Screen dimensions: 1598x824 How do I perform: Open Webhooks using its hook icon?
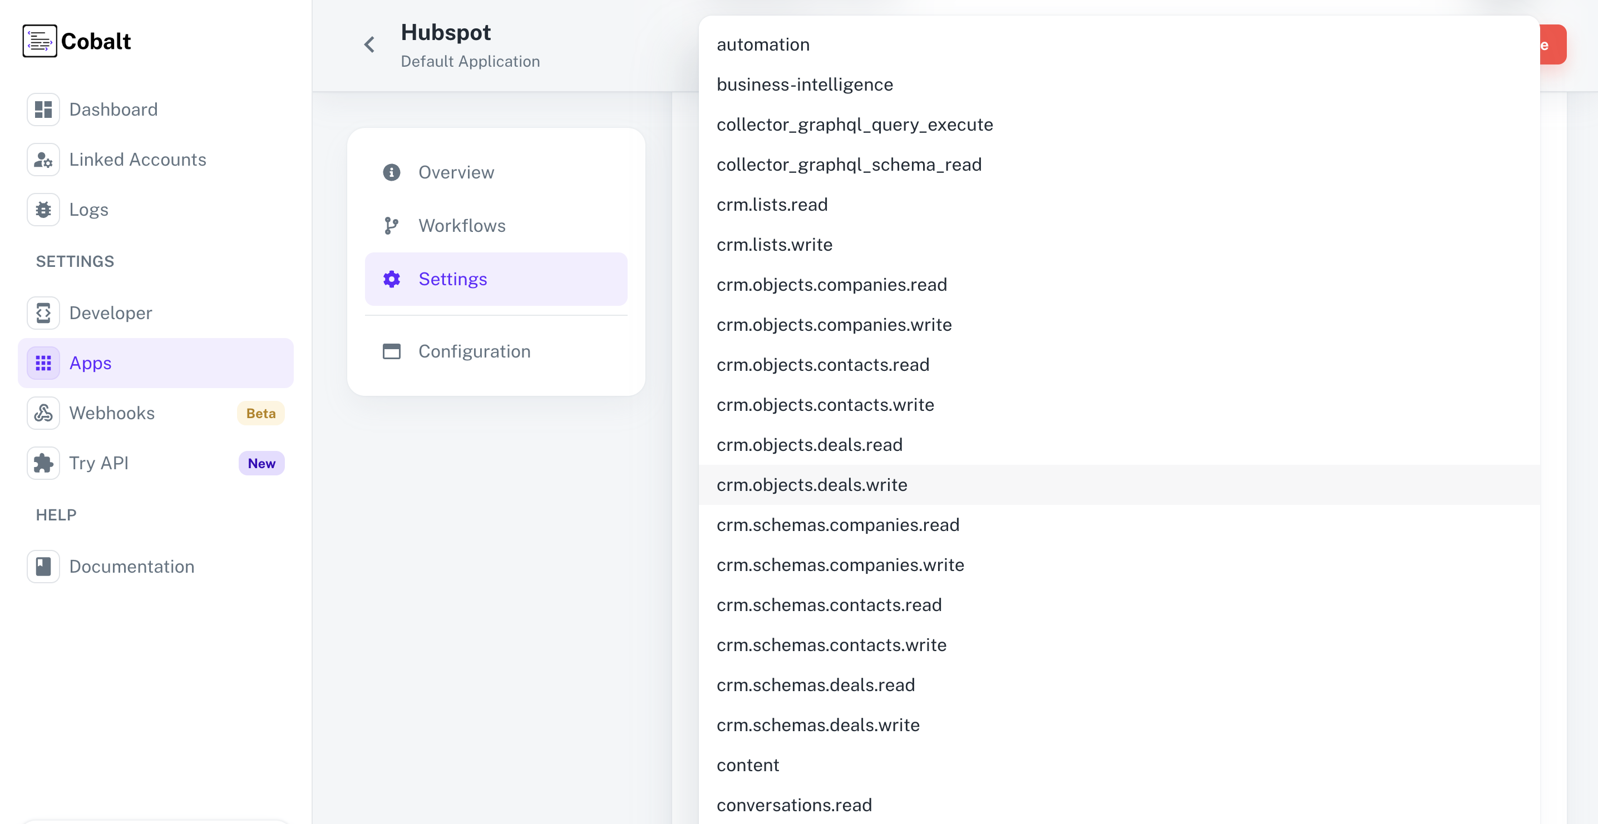click(x=43, y=413)
